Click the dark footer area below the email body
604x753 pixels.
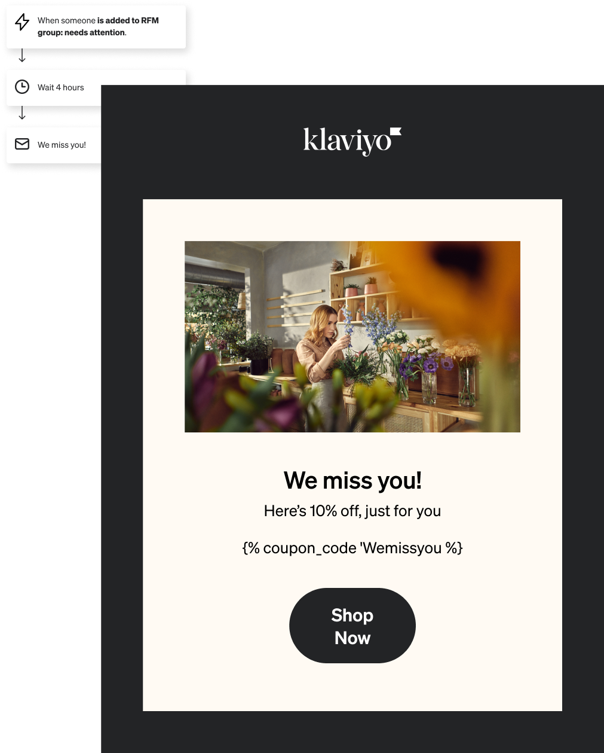[x=352, y=732]
